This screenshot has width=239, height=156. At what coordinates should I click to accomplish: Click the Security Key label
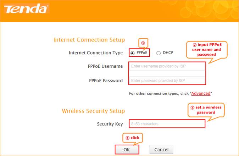tap(110, 124)
